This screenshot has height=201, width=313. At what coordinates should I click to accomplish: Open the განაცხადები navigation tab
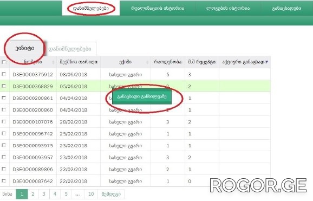point(286,8)
